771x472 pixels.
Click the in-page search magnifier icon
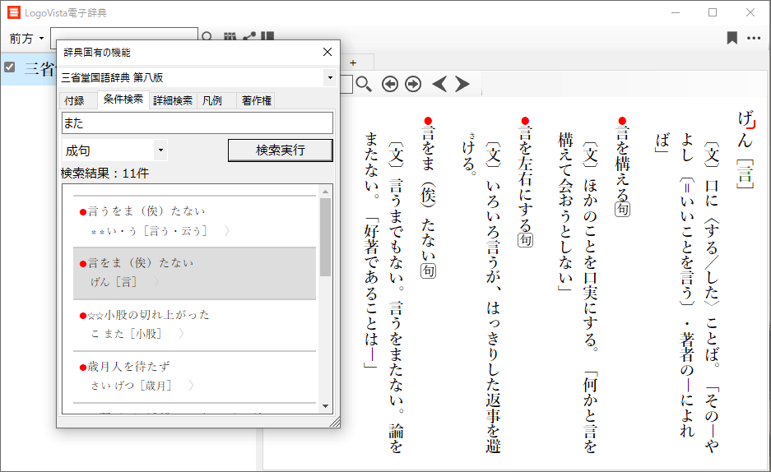tap(364, 84)
